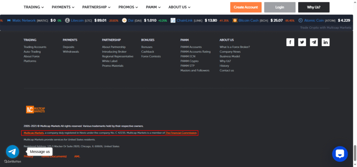Open Business Model footer link
This screenshot has width=357, height=167.
coord(230,57)
